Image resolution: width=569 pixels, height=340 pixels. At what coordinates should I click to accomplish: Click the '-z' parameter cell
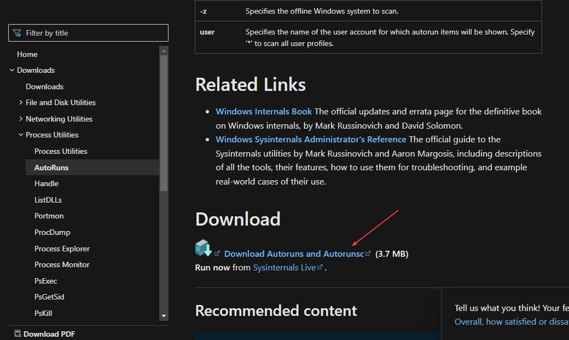tap(203, 11)
